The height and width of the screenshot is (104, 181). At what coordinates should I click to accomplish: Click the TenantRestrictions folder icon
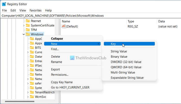32,92
